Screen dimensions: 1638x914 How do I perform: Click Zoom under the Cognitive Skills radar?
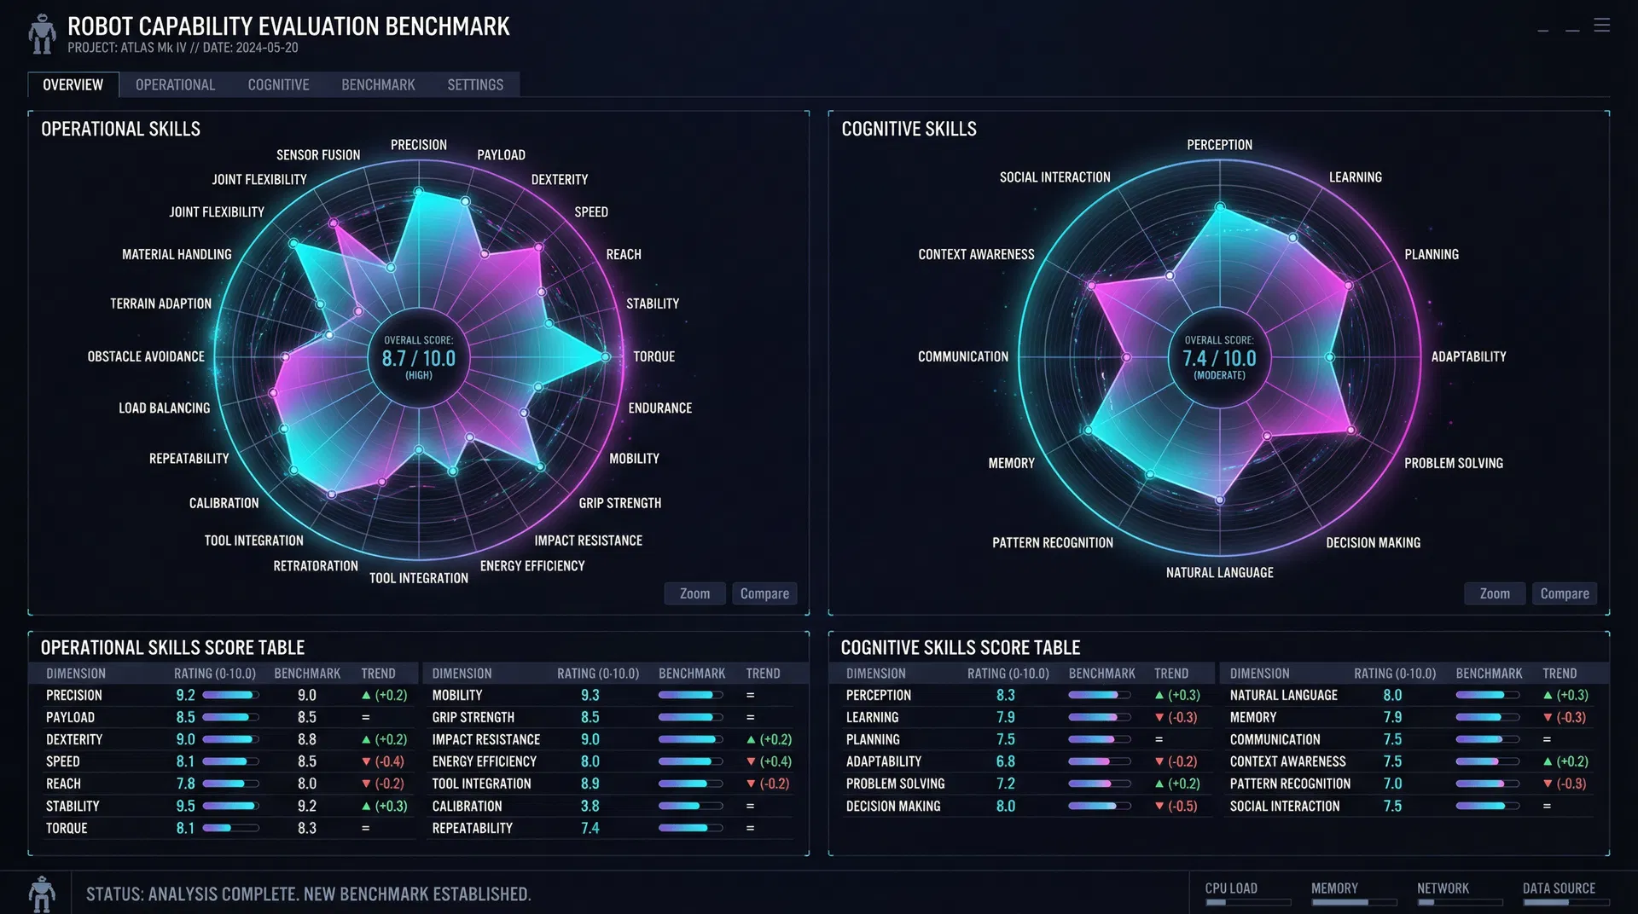pos(1494,593)
